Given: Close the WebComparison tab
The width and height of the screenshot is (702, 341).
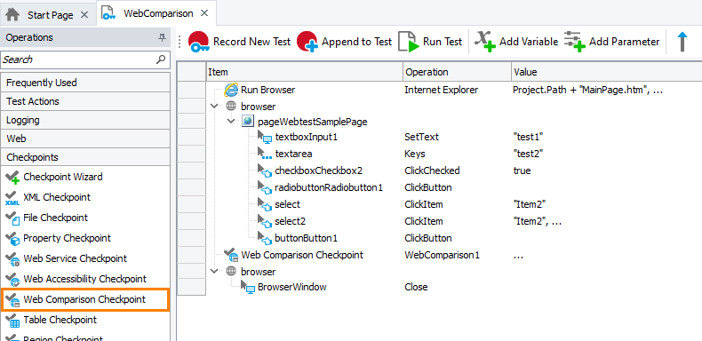Looking at the screenshot, I should (x=204, y=13).
